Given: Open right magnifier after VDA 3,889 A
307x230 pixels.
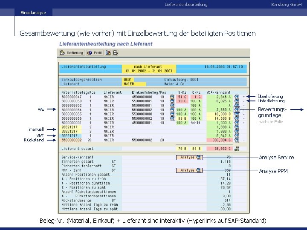Looking at the screenshot, I should tap(237, 110).
